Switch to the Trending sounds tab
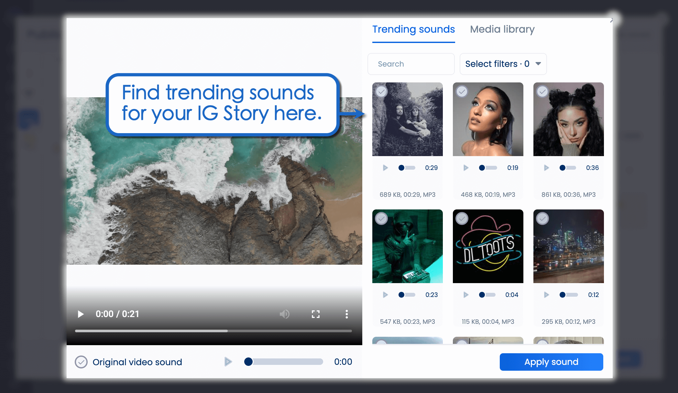 [x=413, y=29]
